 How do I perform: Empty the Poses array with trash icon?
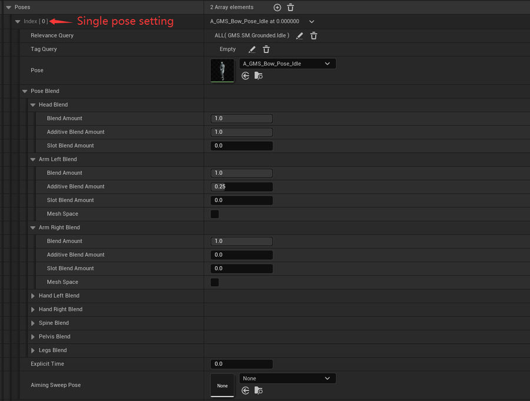[290, 8]
